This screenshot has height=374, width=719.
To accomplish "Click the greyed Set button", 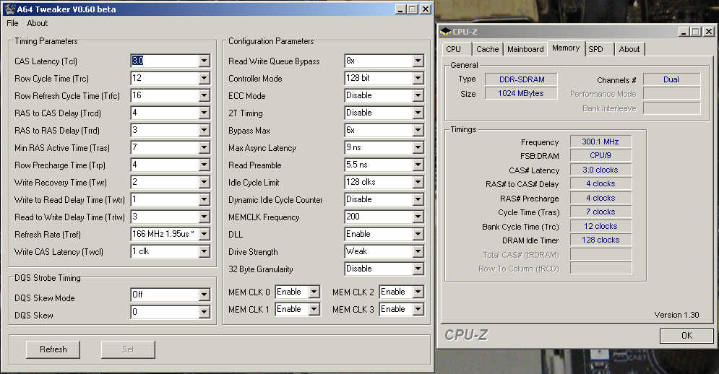I will (128, 349).
